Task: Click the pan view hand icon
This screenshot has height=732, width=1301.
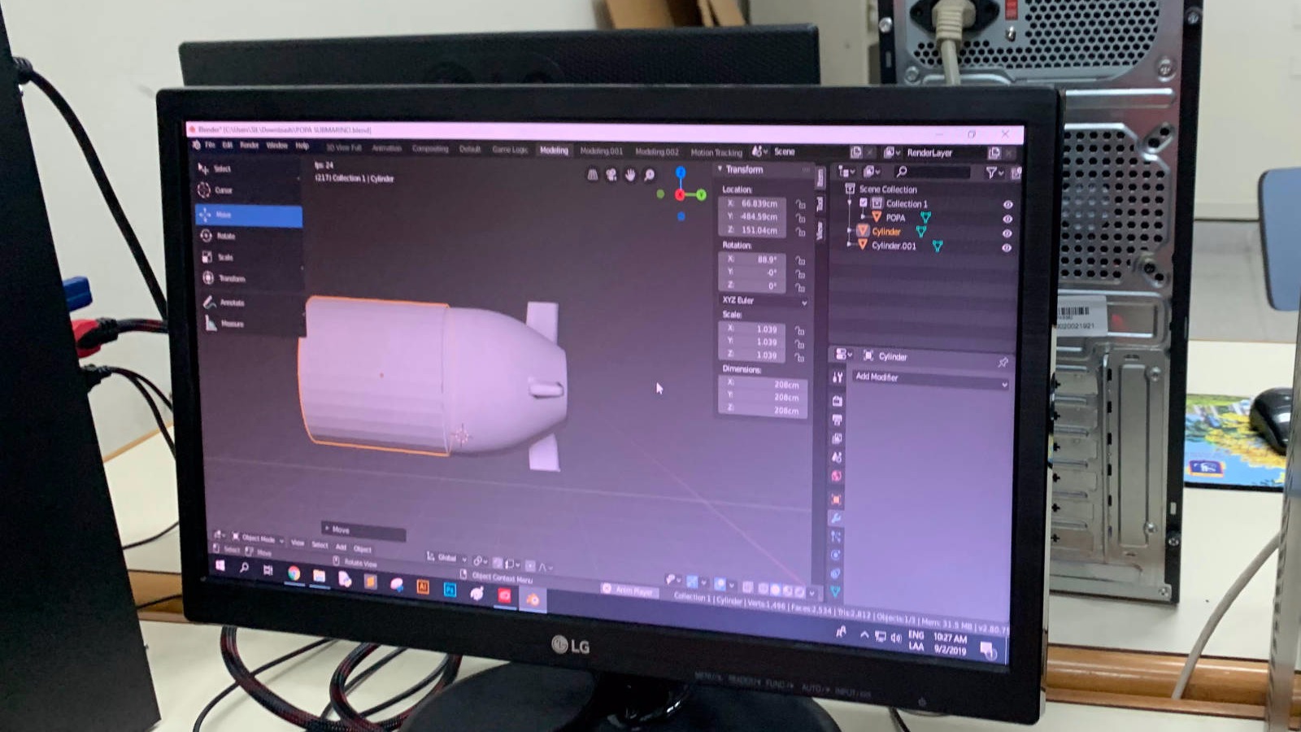Action: pyautogui.click(x=630, y=175)
